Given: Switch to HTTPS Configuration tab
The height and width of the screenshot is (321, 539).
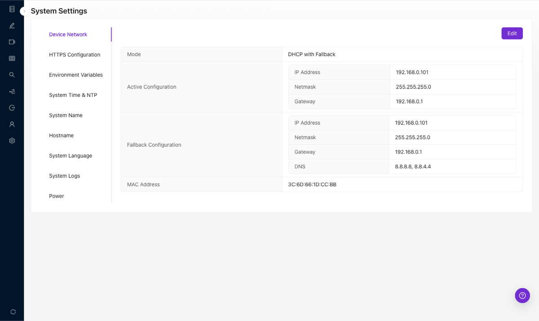Looking at the screenshot, I should point(75,55).
